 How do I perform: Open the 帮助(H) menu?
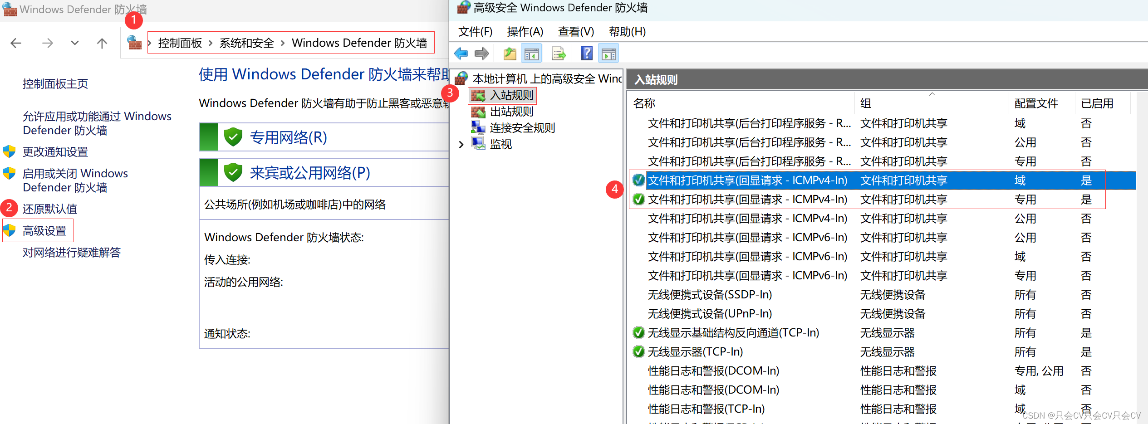pos(627,31)
